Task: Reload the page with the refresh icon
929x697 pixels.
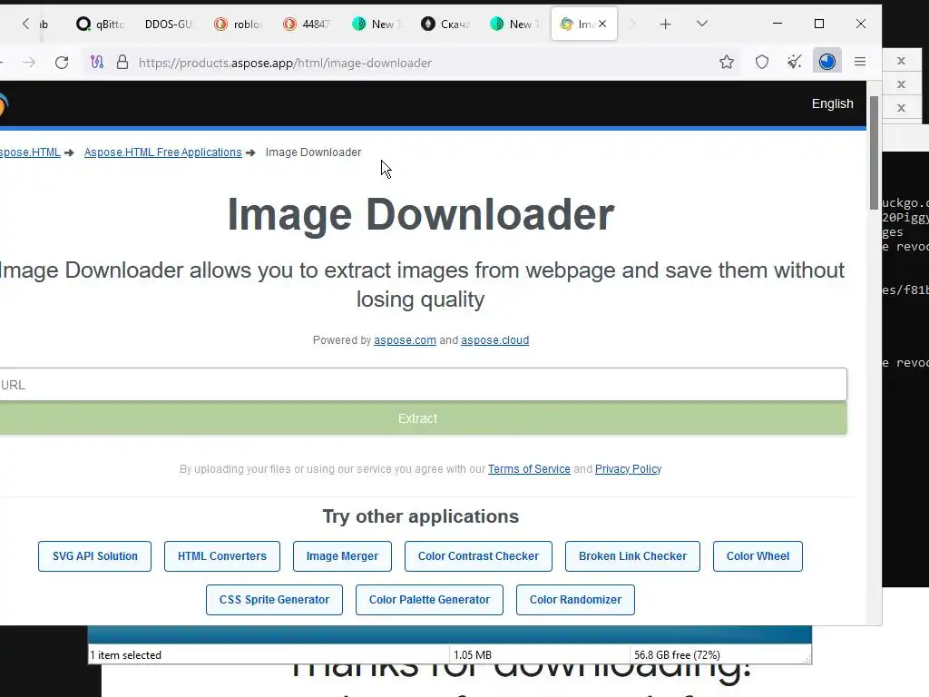Action: [x=62, y=63]
